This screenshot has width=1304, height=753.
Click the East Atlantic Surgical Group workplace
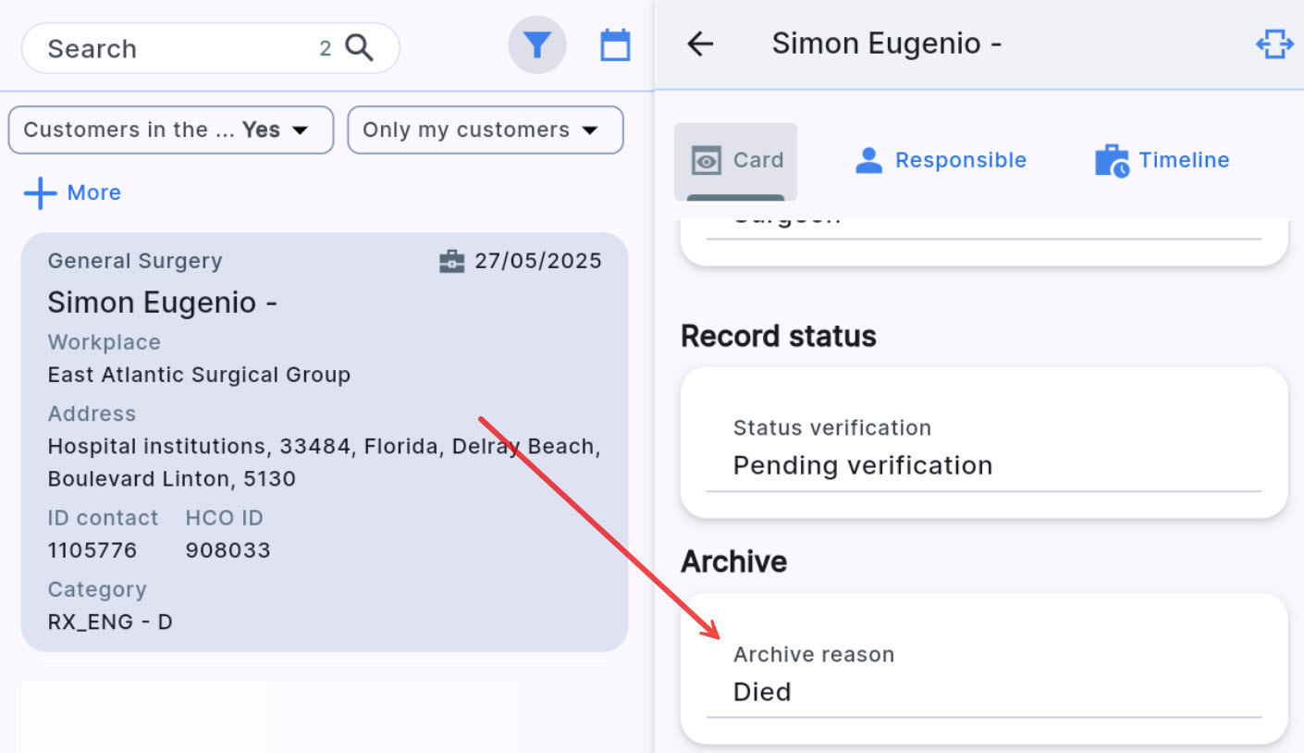199,375
